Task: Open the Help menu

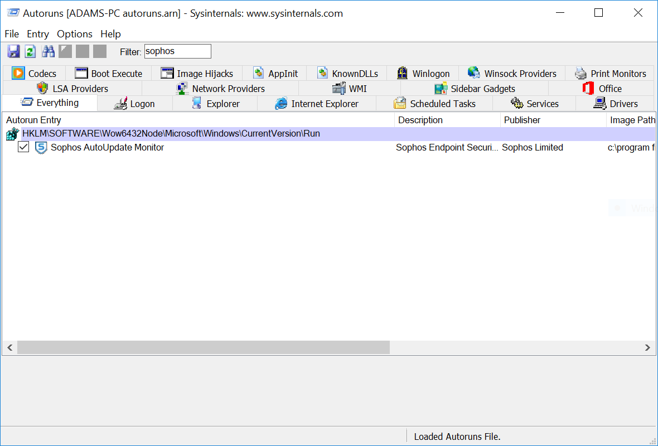Action: pyautogui.click(x=110, y=34)
